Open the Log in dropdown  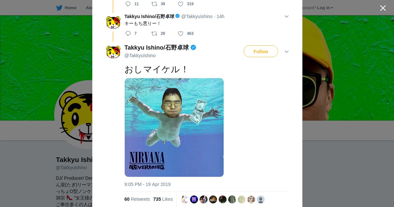(325, 8)
